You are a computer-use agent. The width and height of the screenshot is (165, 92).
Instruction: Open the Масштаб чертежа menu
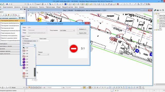pyautogui.click(x=68, y=7)
